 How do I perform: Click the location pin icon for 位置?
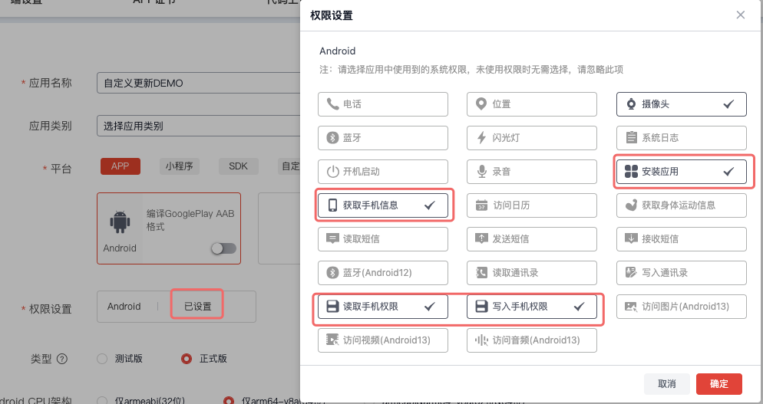click(481, 104)
